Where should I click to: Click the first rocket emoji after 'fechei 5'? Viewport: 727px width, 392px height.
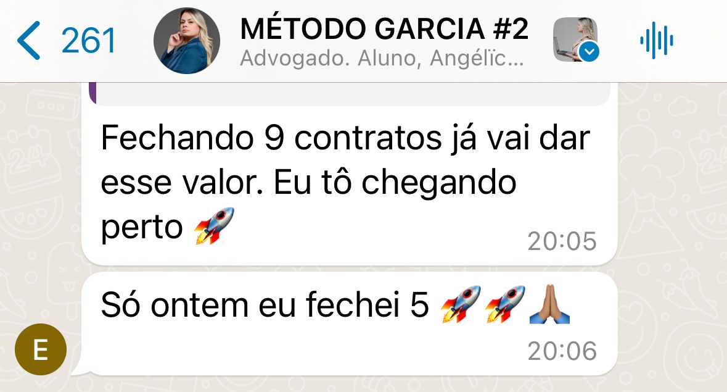(461, 304)
